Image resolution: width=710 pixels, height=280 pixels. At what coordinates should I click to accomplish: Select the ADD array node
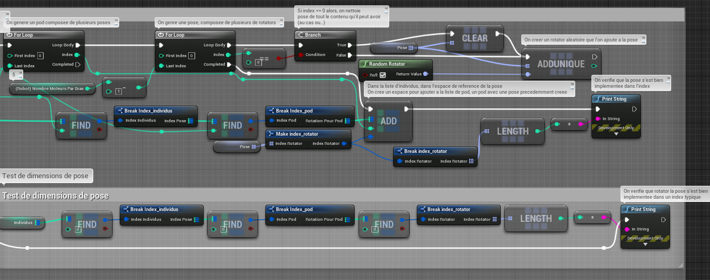(x=389, y=122)
